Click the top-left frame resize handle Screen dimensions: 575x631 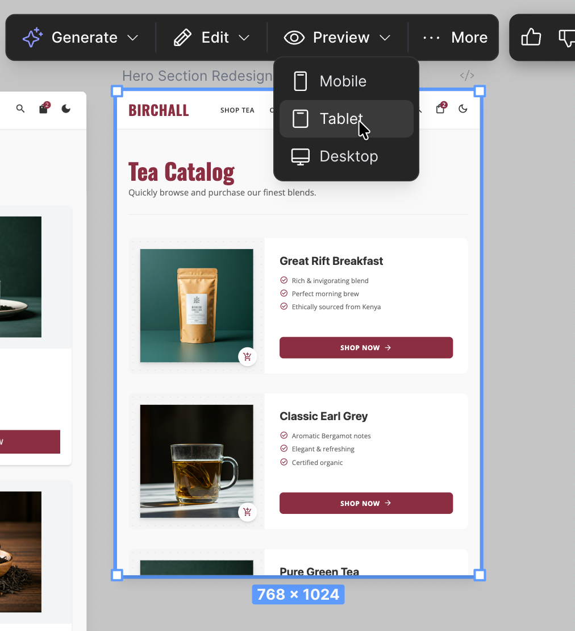point(116,92)
